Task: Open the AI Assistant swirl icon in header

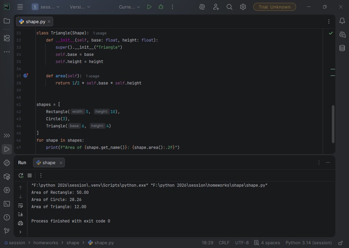Action: [x=202, y=7]
